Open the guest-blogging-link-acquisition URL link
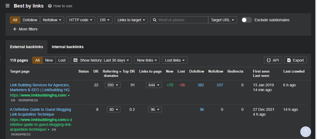This screenshot has width=317, height=139. tap(41, 124)
